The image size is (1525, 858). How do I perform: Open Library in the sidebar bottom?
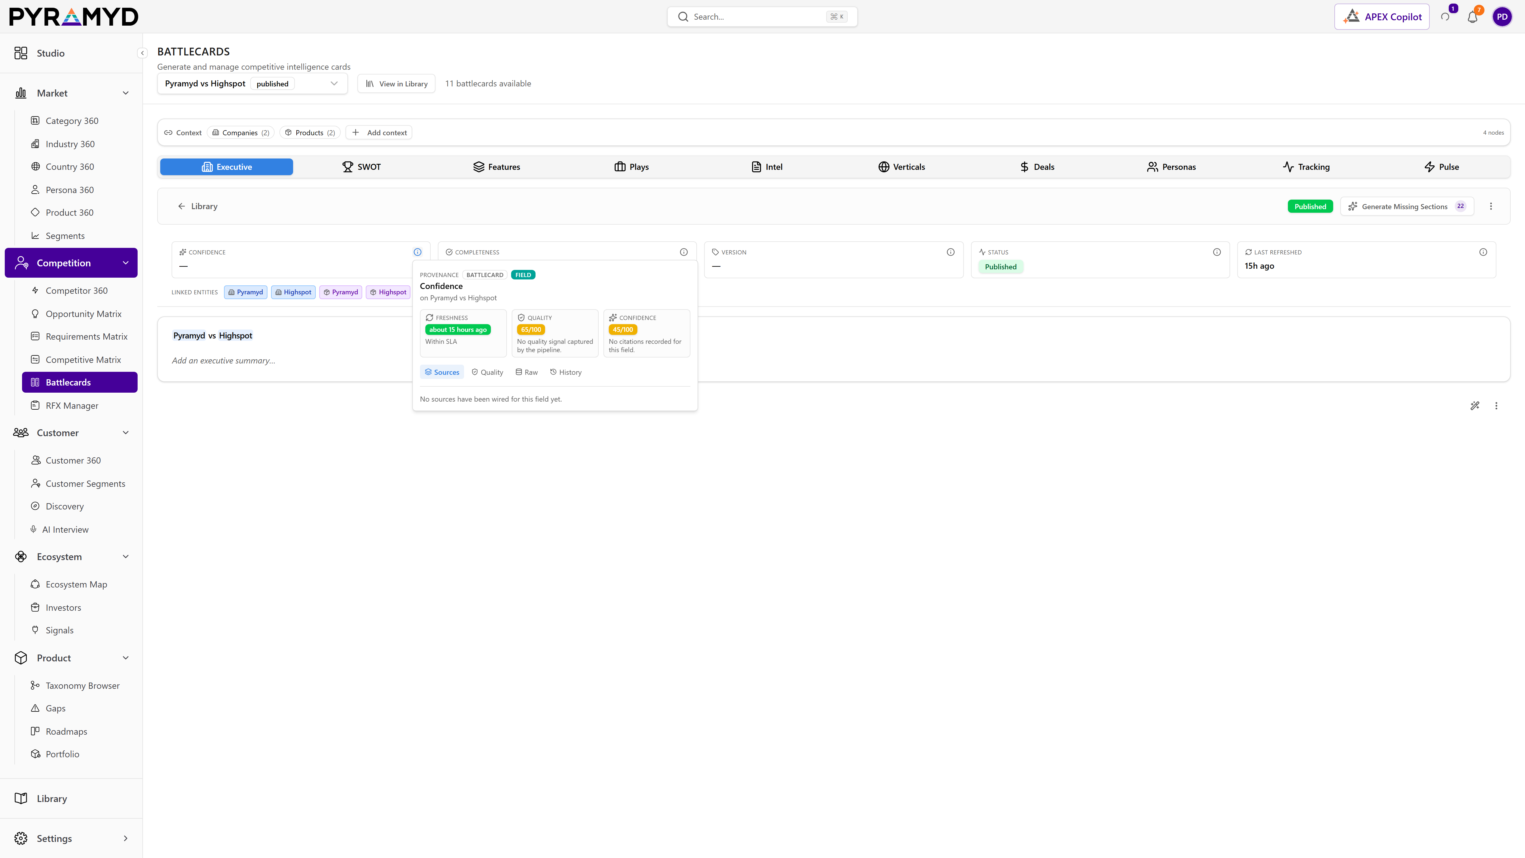click(x=71, y=798)
